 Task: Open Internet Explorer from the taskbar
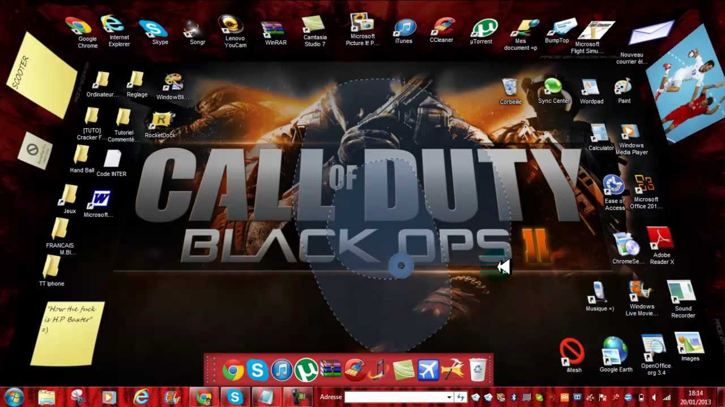pos(140,397)
